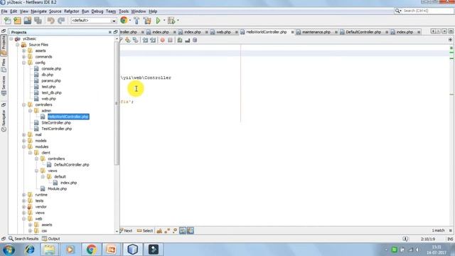Click the Redo toolbar icon
The width and height of the screenshot is (455, 256).
click(61, 21)
